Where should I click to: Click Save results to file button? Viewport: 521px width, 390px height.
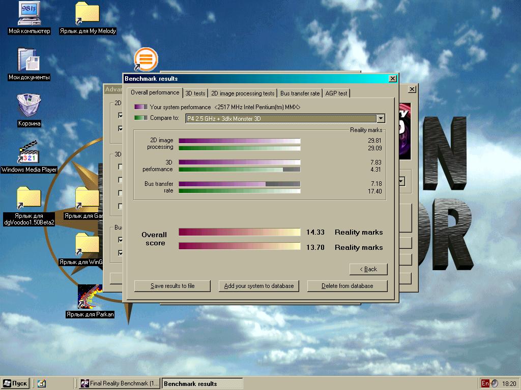click(172, 286)
